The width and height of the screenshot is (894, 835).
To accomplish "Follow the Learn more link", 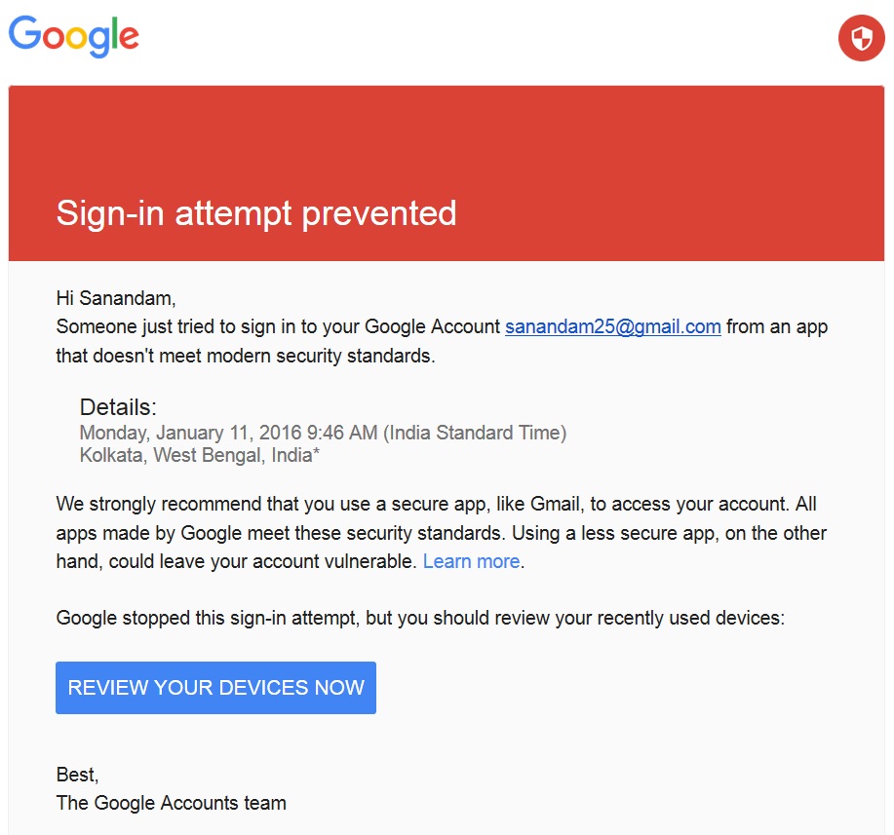I will click(472, 561).
